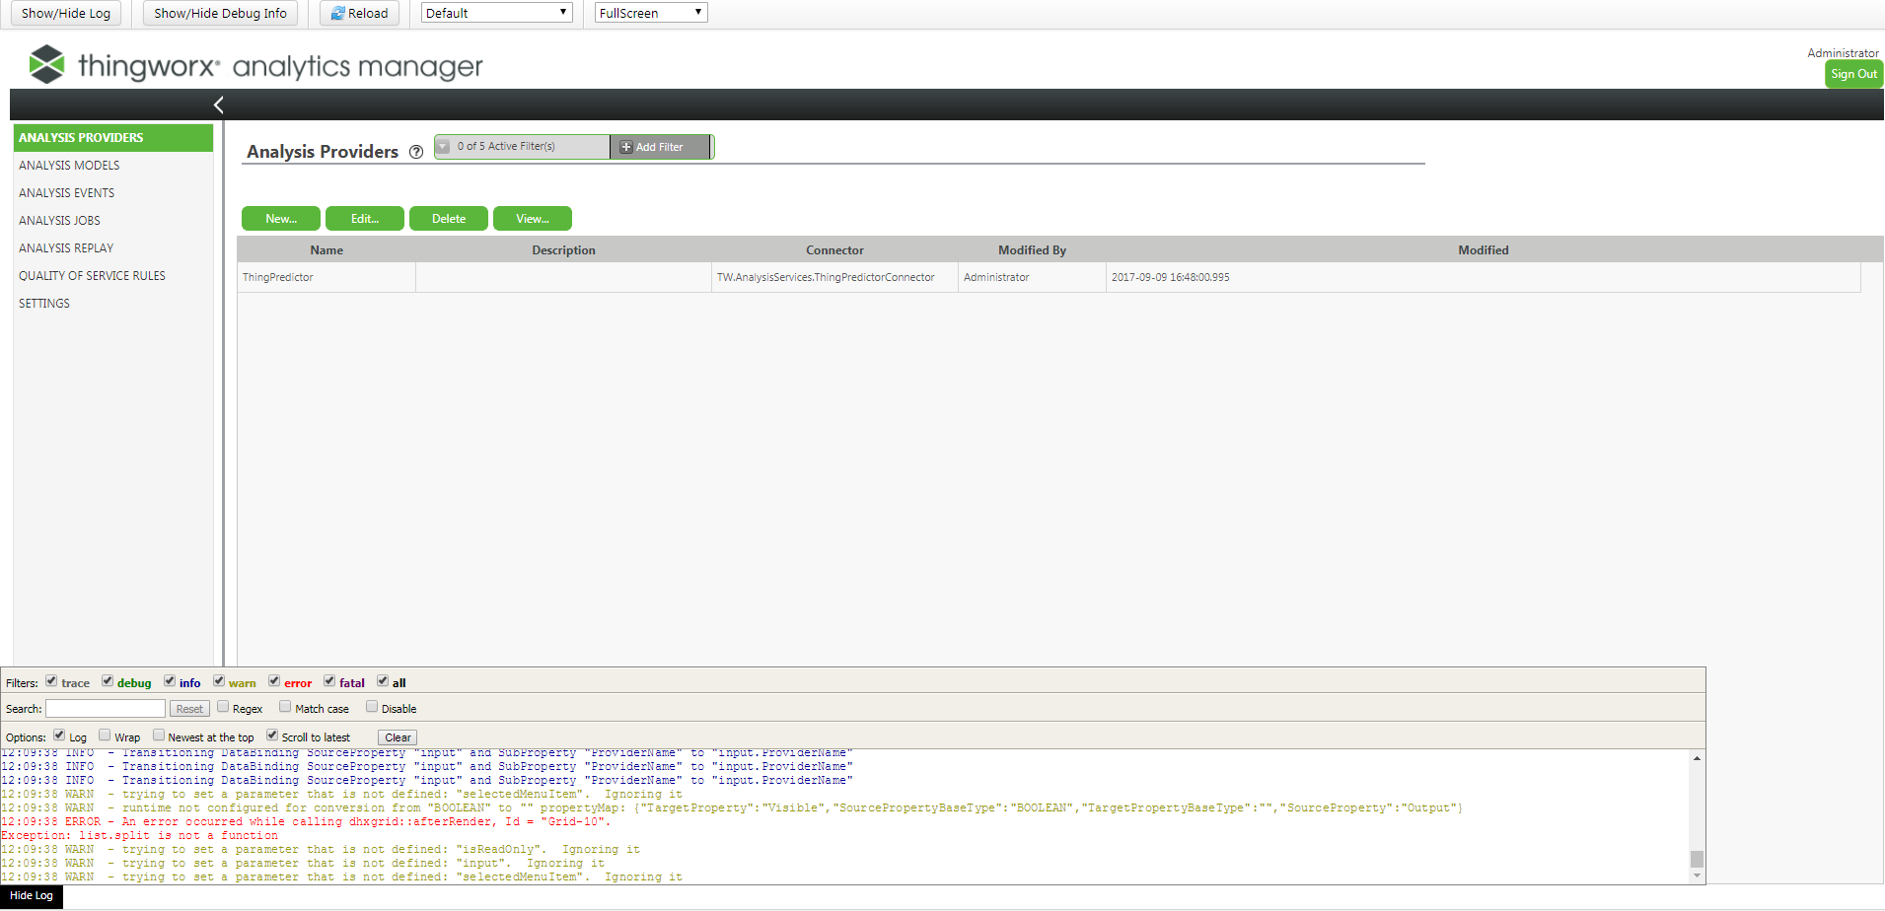Screen dimensions: 1885x911
Task: Click the Show/Hide Debug Info button
Action: (220, 13)
